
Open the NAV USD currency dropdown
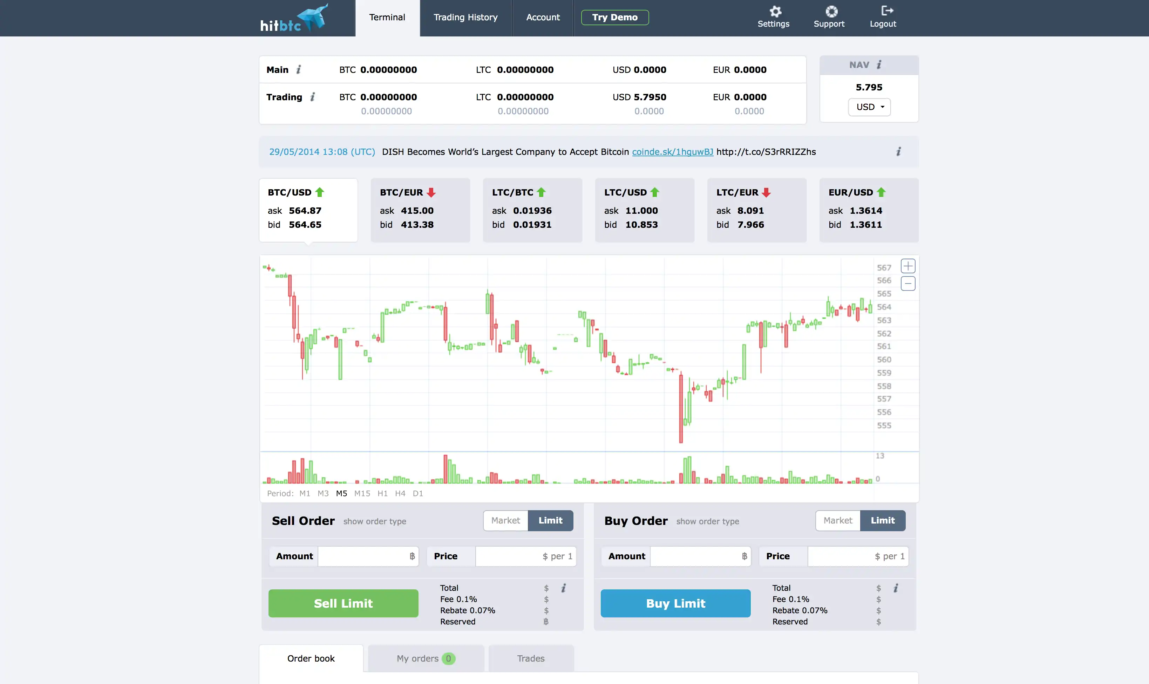pyautogui.click(x=869, y=107)
